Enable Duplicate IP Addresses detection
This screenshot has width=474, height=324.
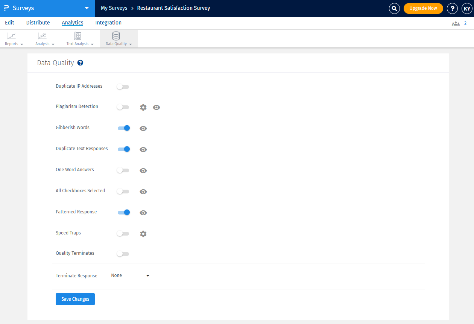pyautogui.click(x=123, y=87)
